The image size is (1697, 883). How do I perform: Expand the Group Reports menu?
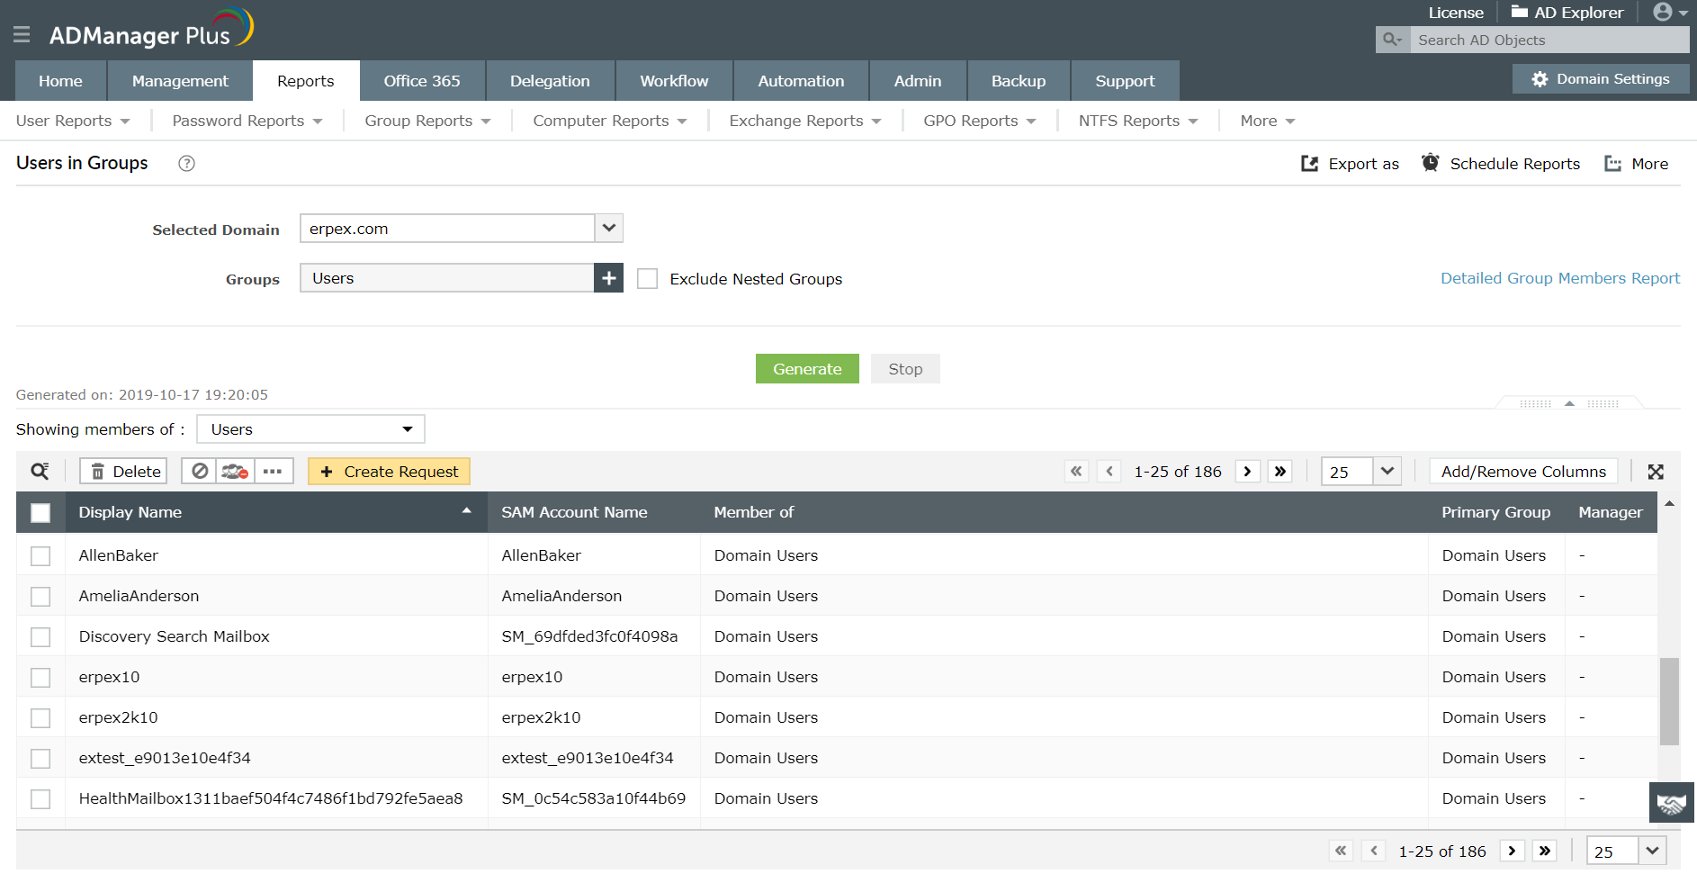(x=427, y=121)
